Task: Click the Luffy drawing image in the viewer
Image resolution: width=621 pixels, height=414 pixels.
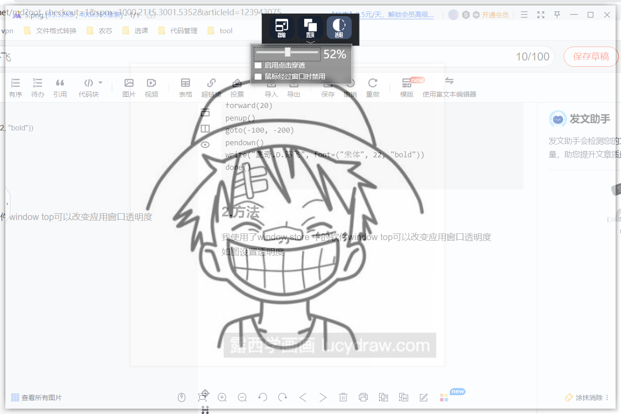Action: point(287,215)
